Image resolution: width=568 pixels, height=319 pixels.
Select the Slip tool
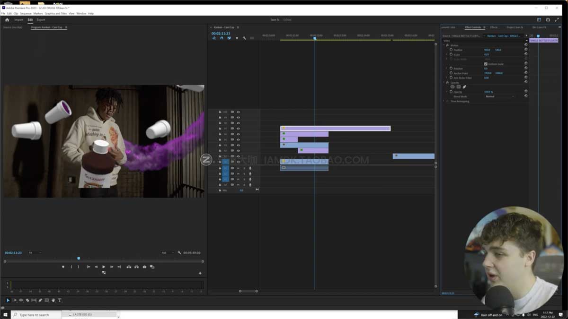pyautogui.click(x=34, y=300)
